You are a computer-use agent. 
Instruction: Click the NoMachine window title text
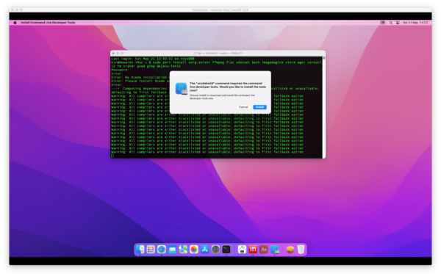(220, 10)
